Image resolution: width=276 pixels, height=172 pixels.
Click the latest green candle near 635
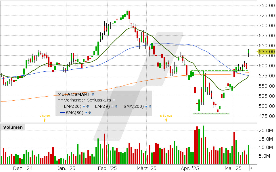coord(248,52)
